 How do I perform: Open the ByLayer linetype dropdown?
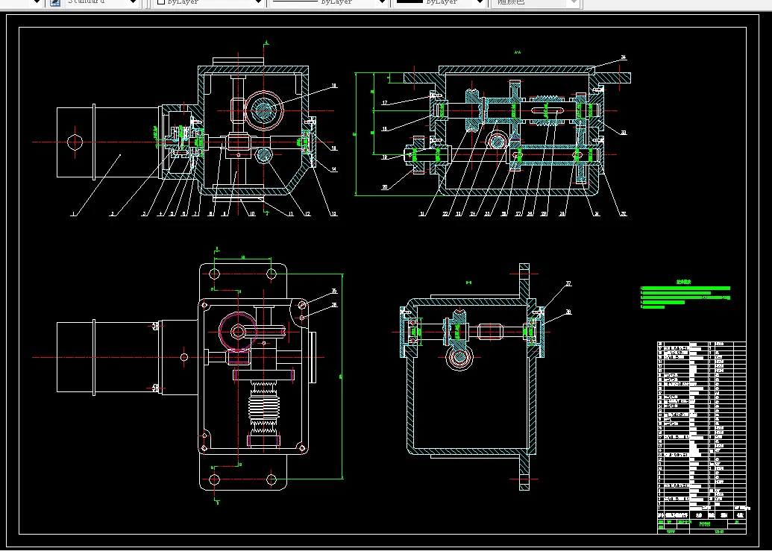coord(380,2)
